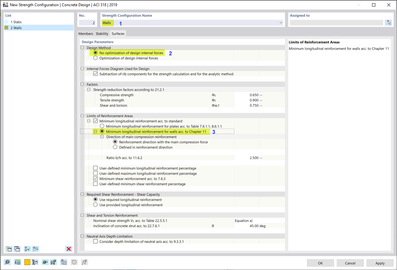Collapse the Factors section
This screenshot has width=397, height=270.
coord(82,84)
